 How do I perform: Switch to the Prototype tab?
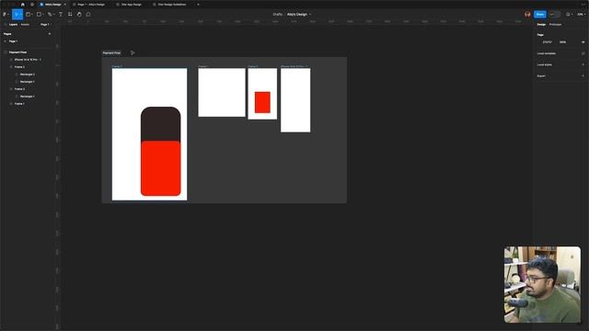555,25
